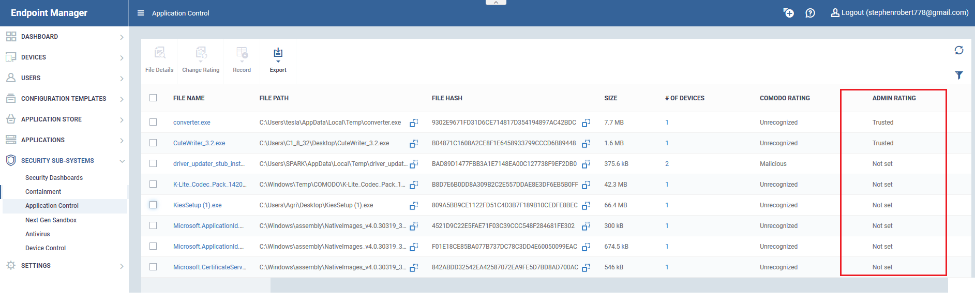The width and height of the screenshot is (975, 304).
Task: Copy hash F01E18CE85BA077B737DC78C3DD4E60050099EAC
Action: (586, 247)
